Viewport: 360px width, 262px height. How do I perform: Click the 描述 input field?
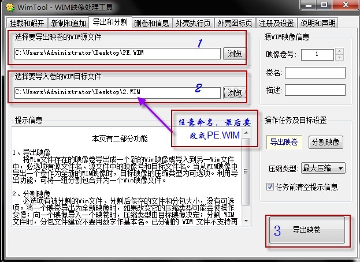click(x=315, y=90)
